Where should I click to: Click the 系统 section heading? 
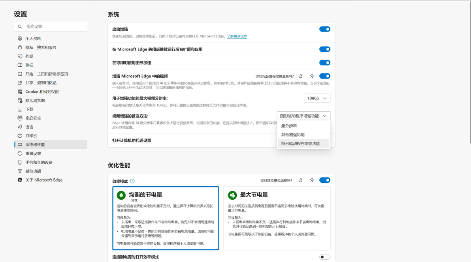coord(113,15)
